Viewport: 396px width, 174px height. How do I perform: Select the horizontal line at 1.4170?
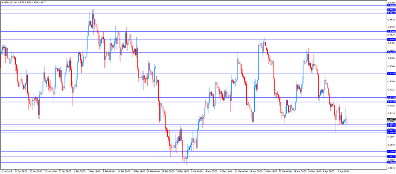coord(194,102)
